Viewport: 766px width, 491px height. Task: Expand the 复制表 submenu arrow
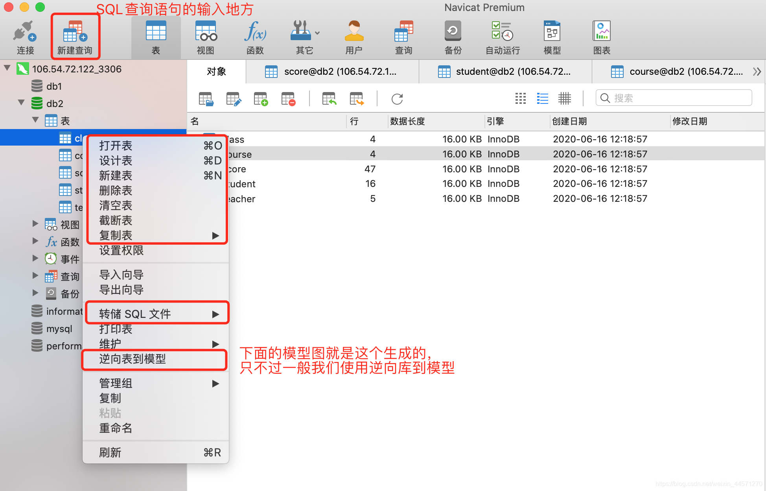[x=215, y=235]
